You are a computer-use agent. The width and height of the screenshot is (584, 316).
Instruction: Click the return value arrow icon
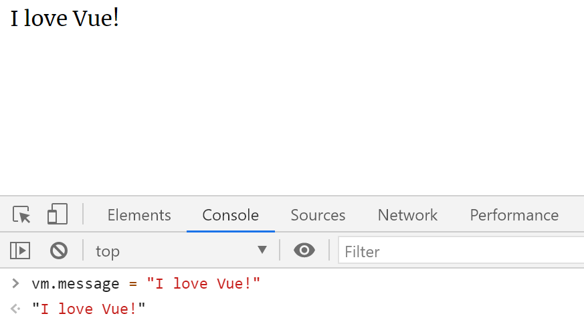tap(15, 309)
